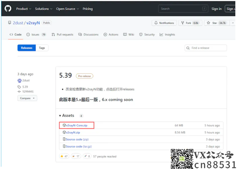The width and height of the screenshot is (237, 169).
Task: Click the repository book icon
Action: [x=10, y=23]
